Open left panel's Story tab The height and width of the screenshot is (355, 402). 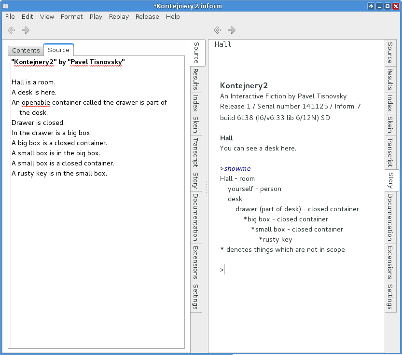pyautogui.click(x=196, y=180)
